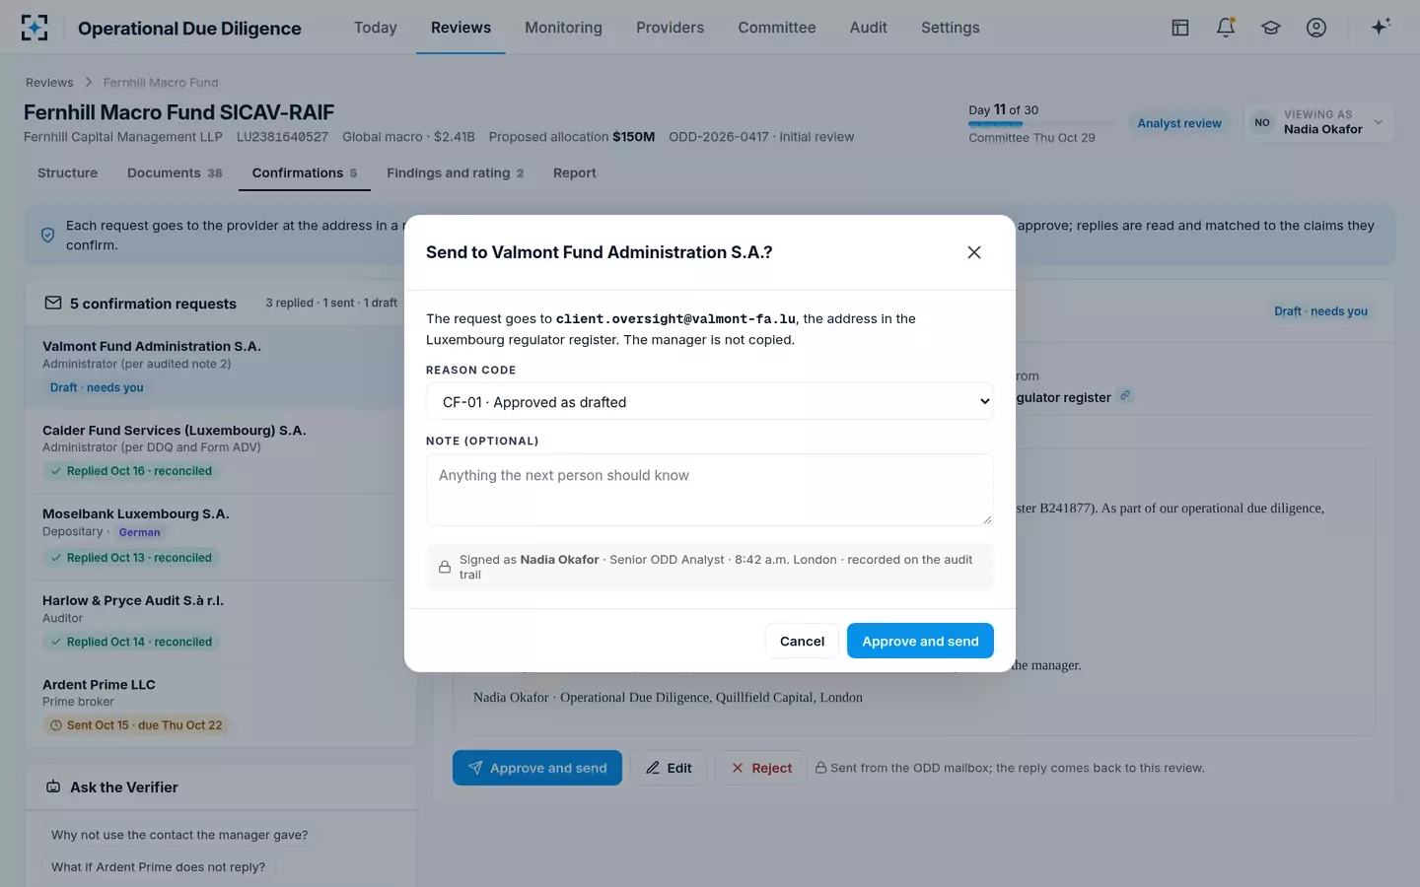Click the Analyst review status badge
1420x887 pixels.
(x=1179, y=123)
